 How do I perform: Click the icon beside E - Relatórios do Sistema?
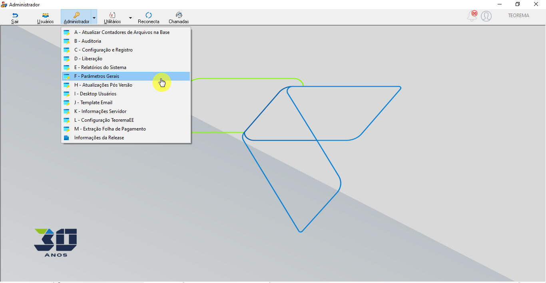pos(67,67)
